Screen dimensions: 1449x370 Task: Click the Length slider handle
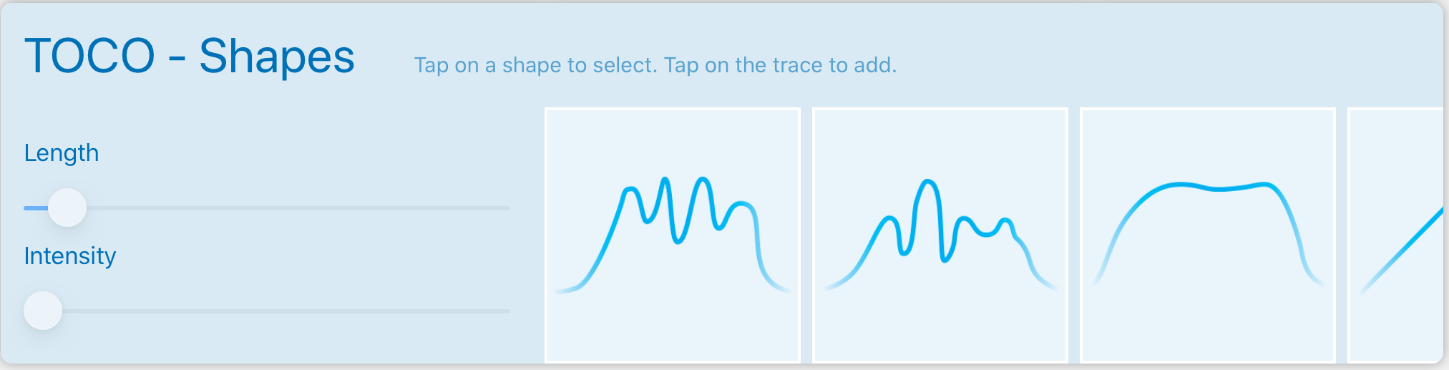pos(67,208)
